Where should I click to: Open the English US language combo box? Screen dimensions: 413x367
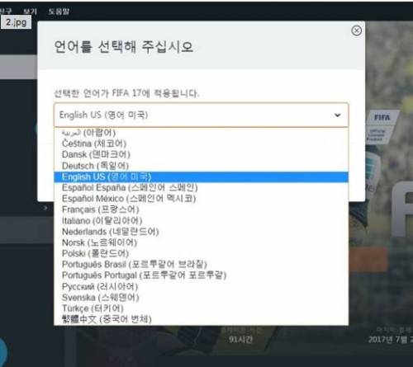pos(201,115)
